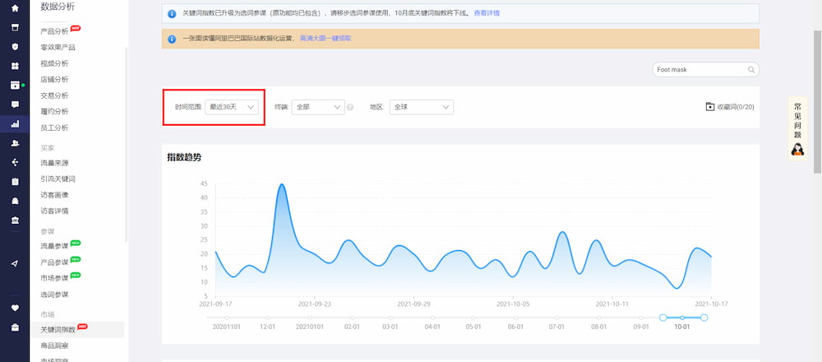This screenshot has height=362, width=822.
Task: Click the shield icon in the sidebar
Action: coord(15,47)
